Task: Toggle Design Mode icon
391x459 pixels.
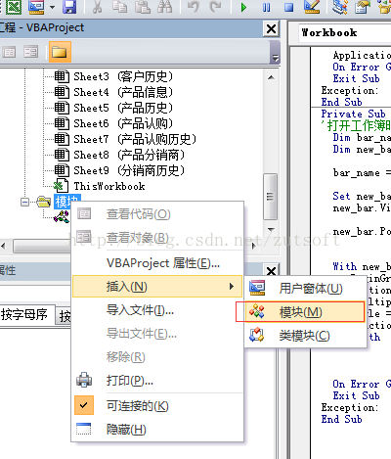Action: (312, 7)
